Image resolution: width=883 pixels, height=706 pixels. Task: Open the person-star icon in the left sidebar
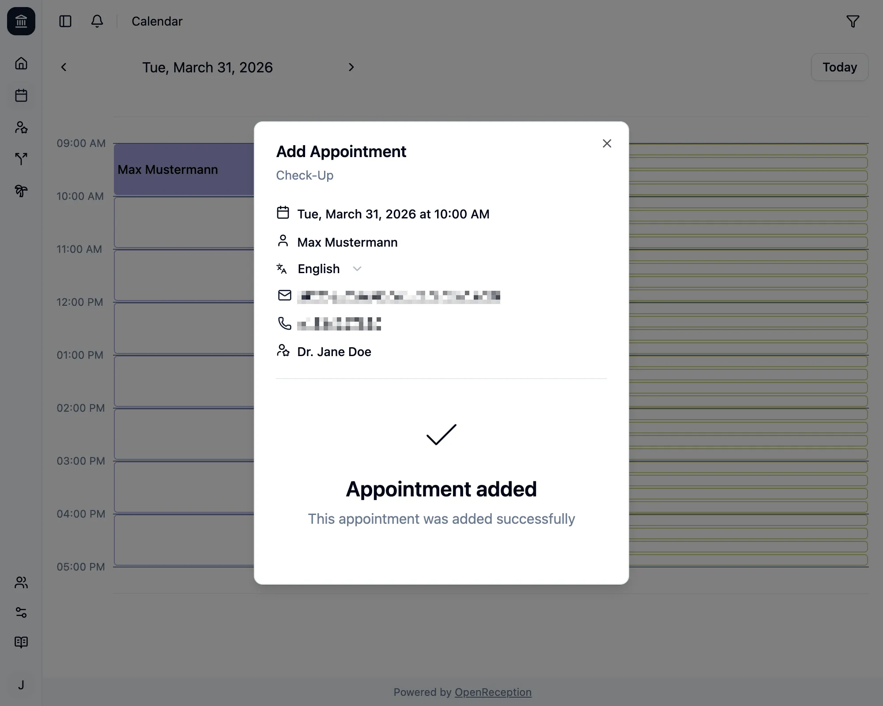pyautogui.click(x=21, y=128)
